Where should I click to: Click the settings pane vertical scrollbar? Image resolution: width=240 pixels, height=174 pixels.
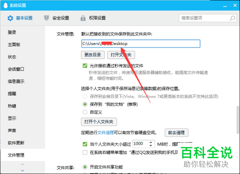pyautogui.click(x=238, y=120)
